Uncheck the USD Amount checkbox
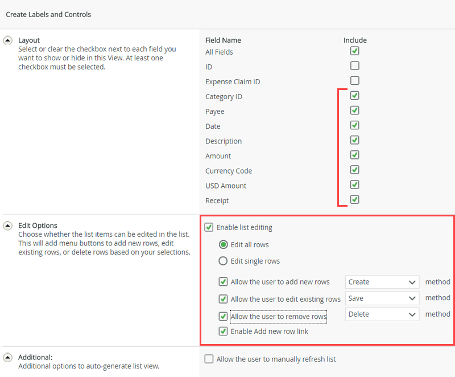455x377 pixels. 355,185
